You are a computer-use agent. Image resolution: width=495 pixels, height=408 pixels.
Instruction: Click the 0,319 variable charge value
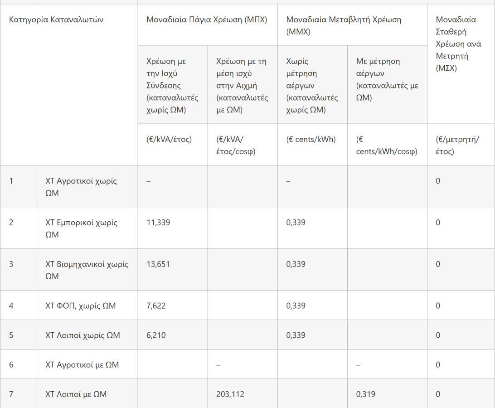(x=365, y=394)
